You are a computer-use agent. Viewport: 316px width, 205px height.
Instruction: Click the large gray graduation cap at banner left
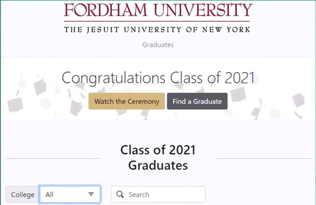[x=15, y=104]
